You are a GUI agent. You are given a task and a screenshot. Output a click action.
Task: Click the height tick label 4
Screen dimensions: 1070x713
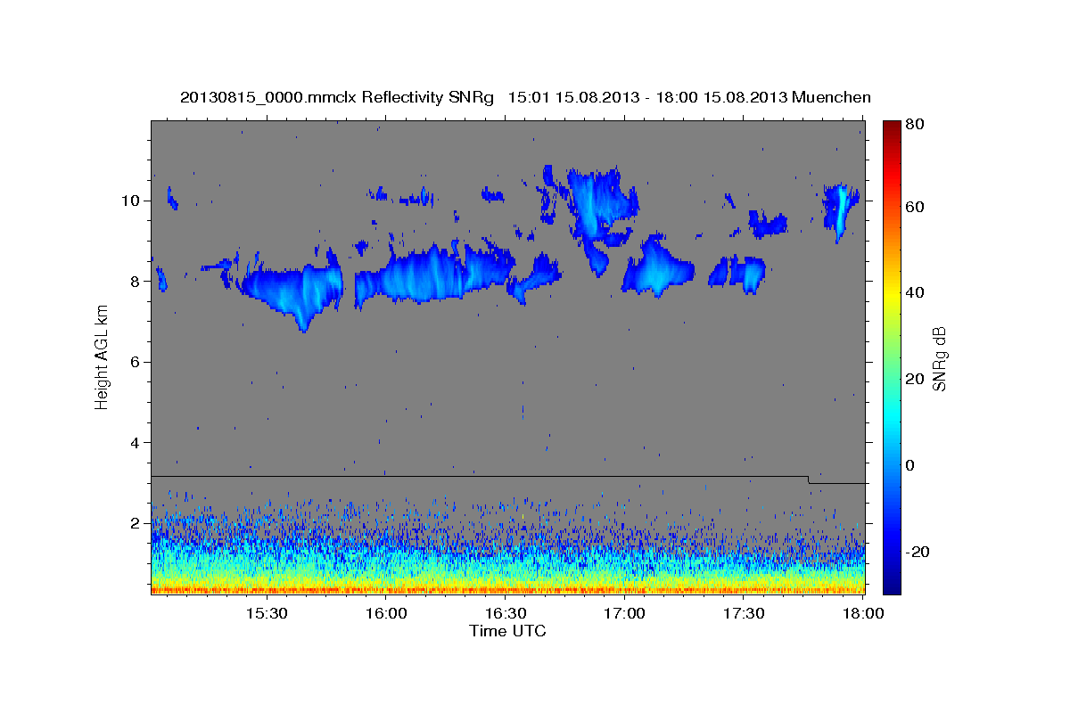(x=136, y=443)
